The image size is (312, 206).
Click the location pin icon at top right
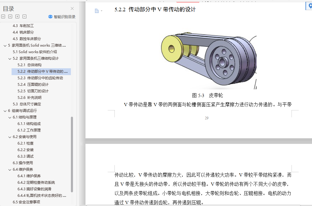310,6
